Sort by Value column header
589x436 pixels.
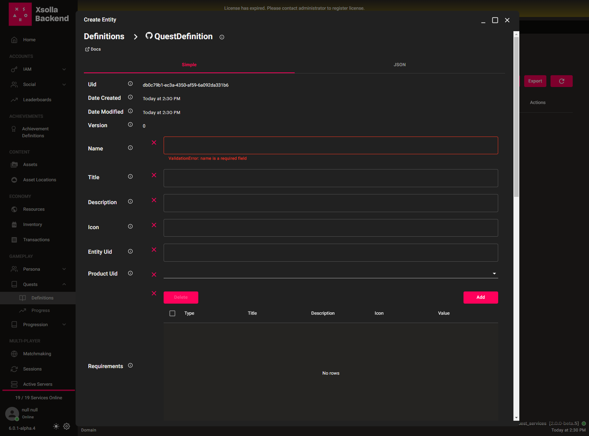tap(444, 313)
